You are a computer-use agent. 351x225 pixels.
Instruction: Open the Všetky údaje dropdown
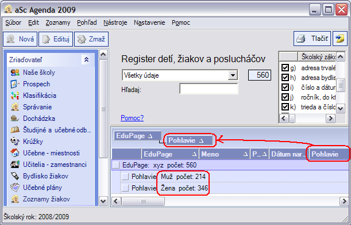[x=233, y=75]
